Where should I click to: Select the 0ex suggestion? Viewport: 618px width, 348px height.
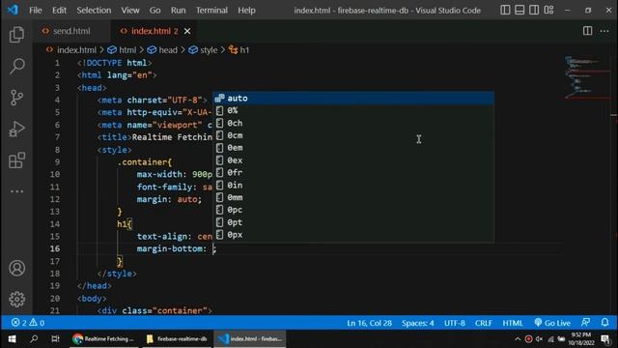pos(353,160)
